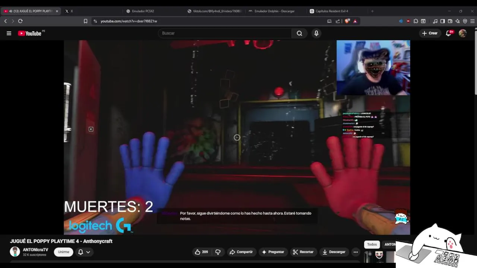Toggle the browser sidebar panel
The image size is (477, 268).
(x=443, y=21)
